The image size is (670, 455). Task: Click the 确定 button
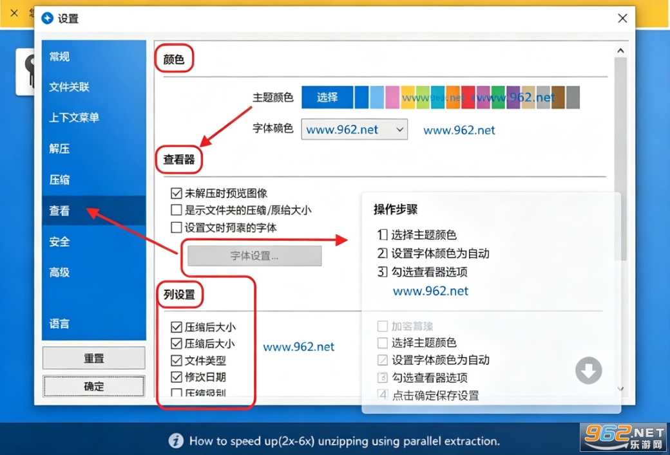[93, 386]
